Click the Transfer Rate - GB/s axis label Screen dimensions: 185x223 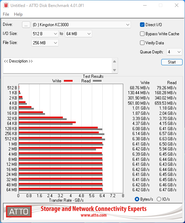[66, 200]
